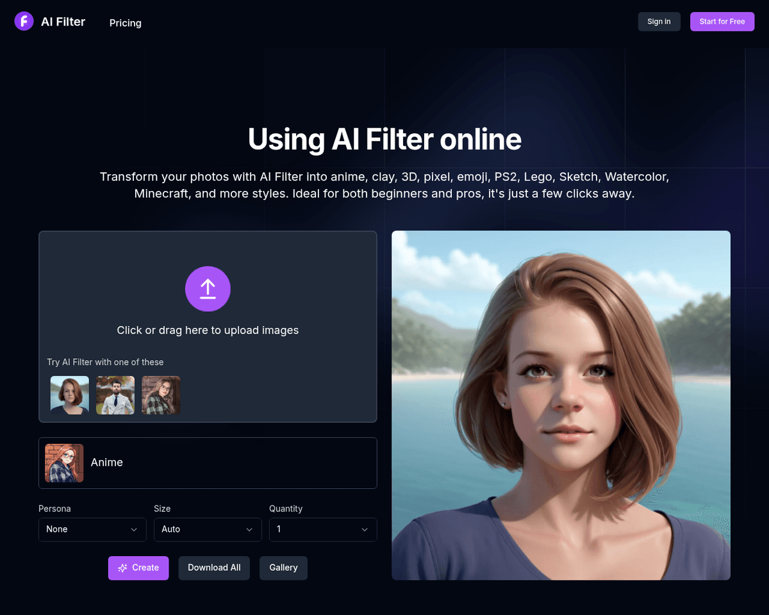
Task: Select the Anime style thumbnail icon
Action: (x=63, y=463)
